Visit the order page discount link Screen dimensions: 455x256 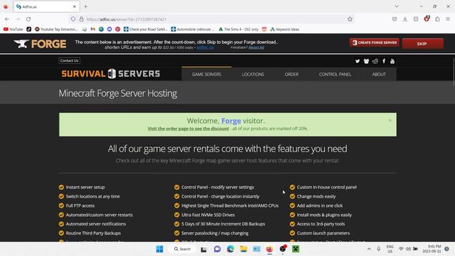tap(188, 129)
